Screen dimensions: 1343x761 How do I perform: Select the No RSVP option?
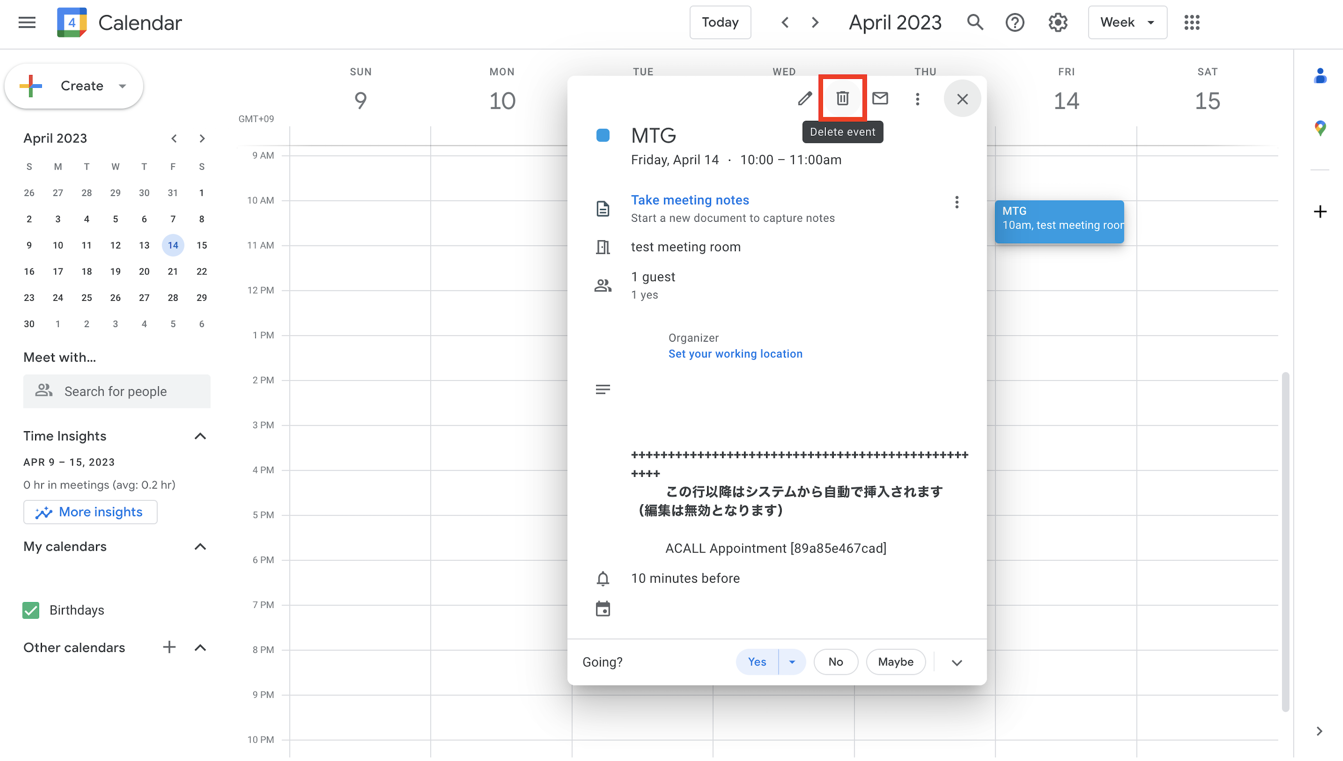pos(835,662)
